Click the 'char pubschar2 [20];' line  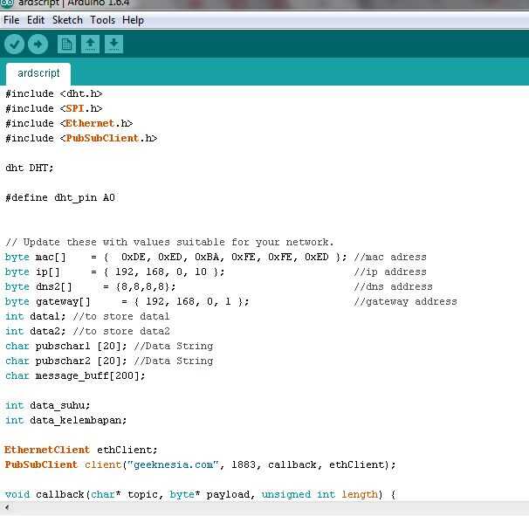[x=66, y=361]
